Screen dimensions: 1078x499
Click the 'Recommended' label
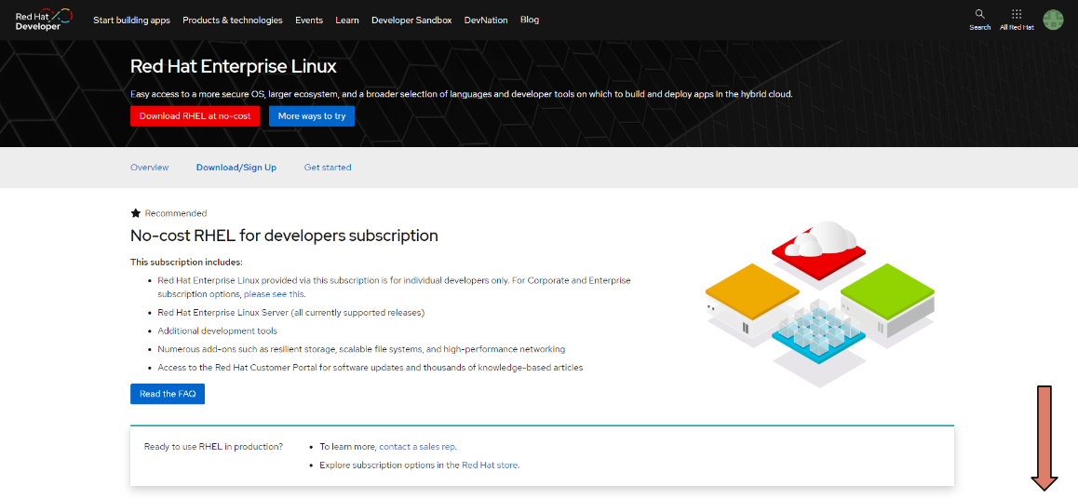pos(175,213)
